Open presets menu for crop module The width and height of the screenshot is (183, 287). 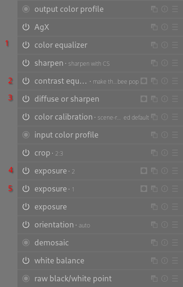pyautogui.click(x=175, y=153)
